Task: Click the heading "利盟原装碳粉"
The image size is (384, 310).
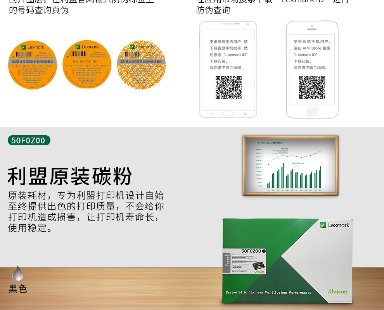Action: point(70,176)
